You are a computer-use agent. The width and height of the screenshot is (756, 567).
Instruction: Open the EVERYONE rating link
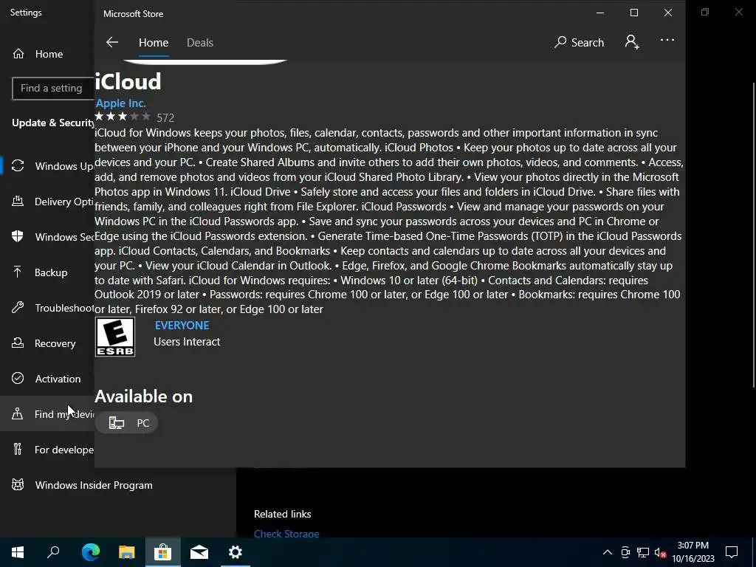pos(182,326)
